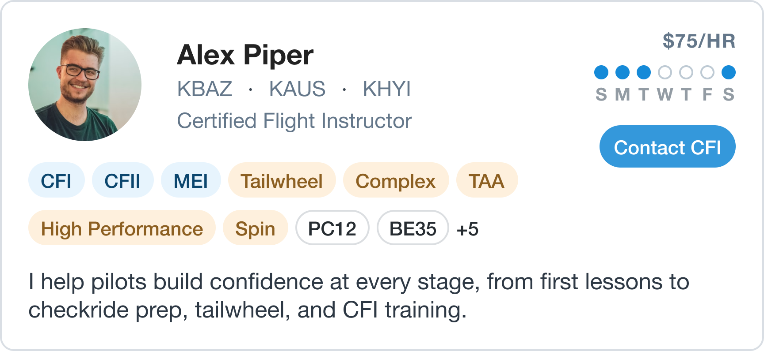Screen dimensions: 764x351
Task: Click Alex Piper's profile photo
Action: (85, 85)
